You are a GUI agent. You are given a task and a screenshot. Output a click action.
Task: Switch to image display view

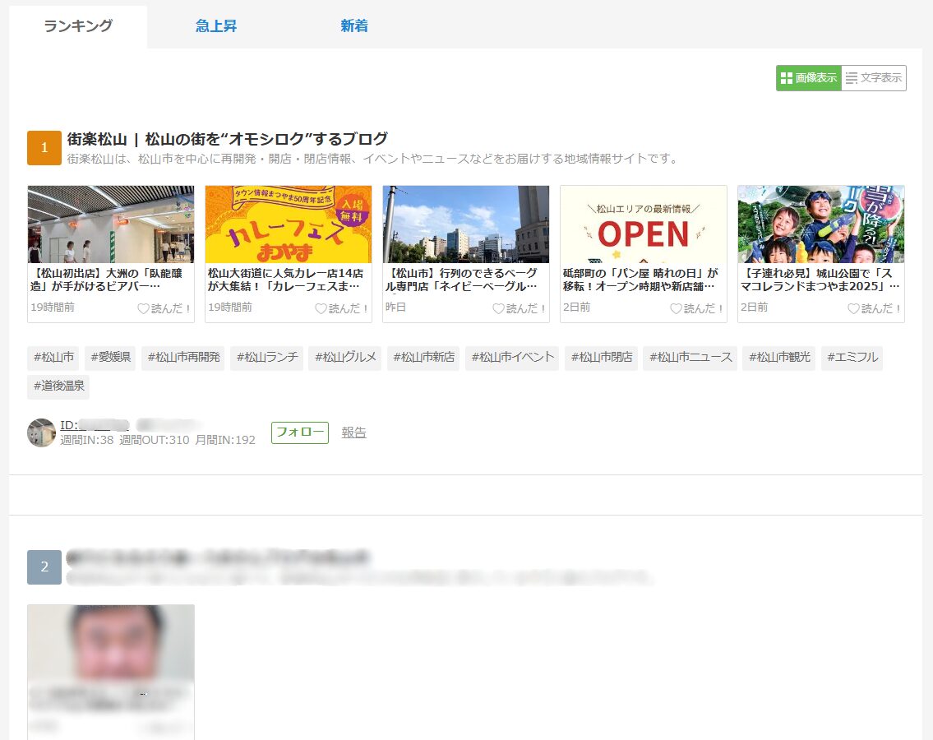(x=808, y=78)
